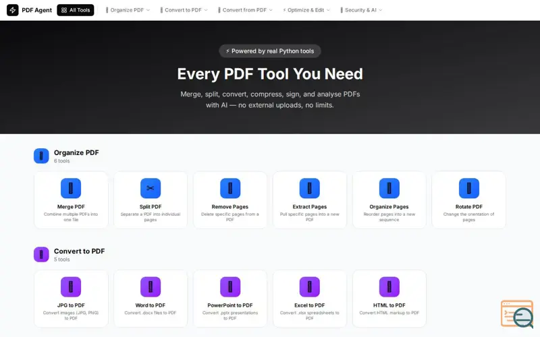The width and height of the screenshot is (540, 337).
Task: Open the Rotate PDF card title
Action: click(468, 207)
